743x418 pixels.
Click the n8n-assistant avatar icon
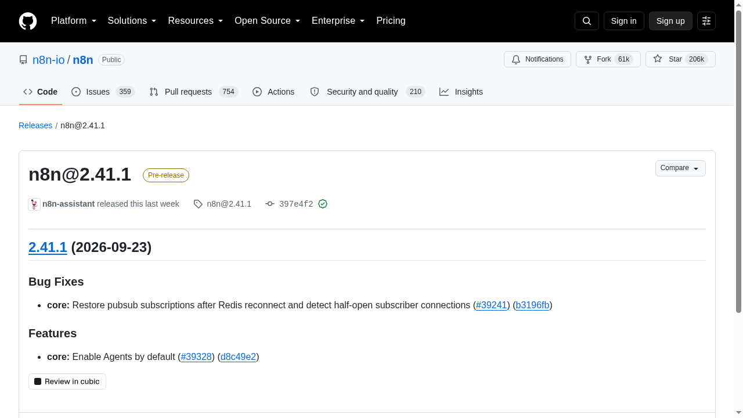(x=34, y=204)
